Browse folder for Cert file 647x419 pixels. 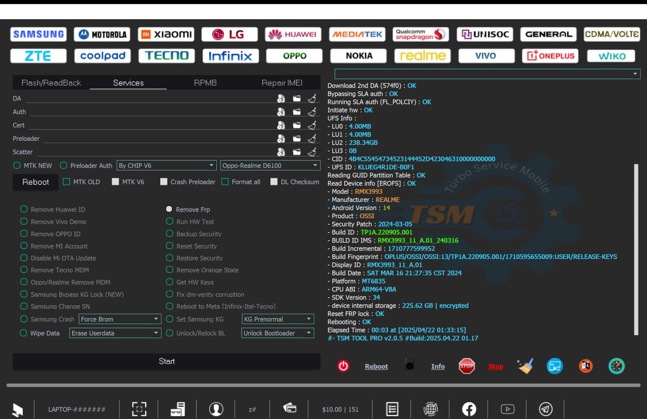pyautogui.click(x=297, y=125)
